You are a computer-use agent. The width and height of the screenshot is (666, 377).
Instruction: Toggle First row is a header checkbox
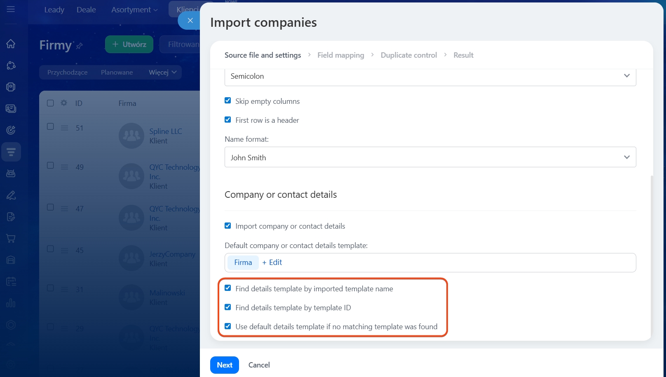pyautogui.click(x=228, y=119)
